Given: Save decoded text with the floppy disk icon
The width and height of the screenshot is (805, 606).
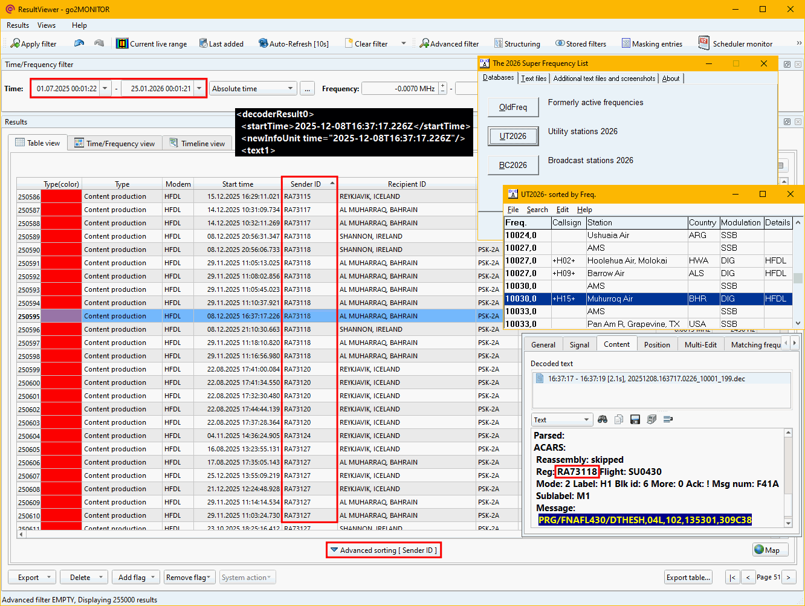Looking at the screenshot, I should coord(635,419).
